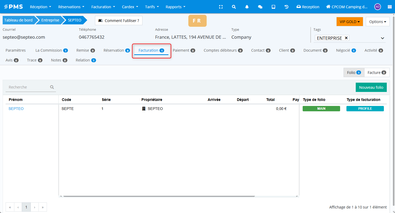Switch to the Paiement tab
Screen dimensions: 395x213
click(184, 50)
